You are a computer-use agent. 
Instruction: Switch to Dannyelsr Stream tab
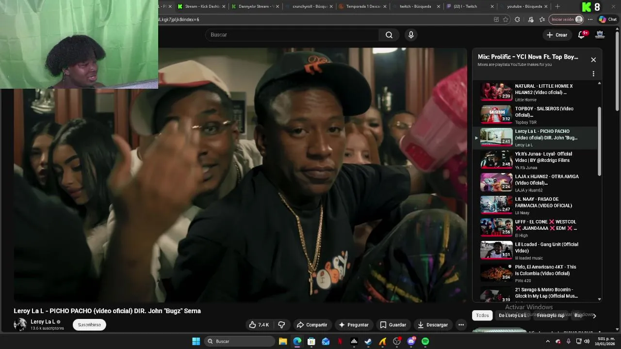click(x=255, y=6)
